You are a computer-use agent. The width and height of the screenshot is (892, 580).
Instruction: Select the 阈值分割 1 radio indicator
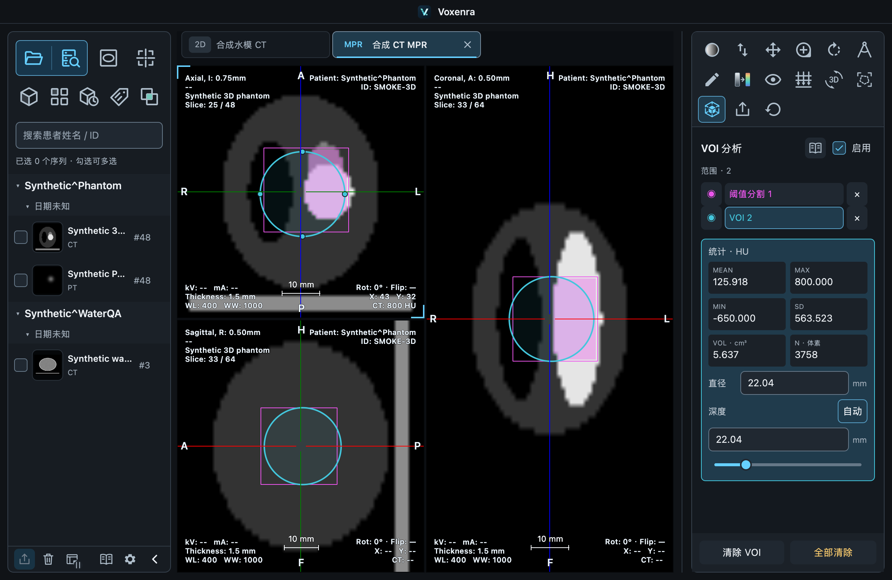pos(711,194)
